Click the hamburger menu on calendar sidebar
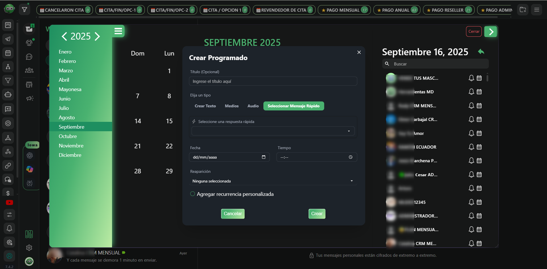 [118, 31]
